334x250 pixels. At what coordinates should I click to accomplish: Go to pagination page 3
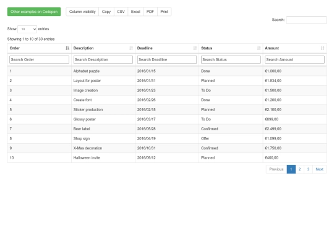tap(308, 169)
